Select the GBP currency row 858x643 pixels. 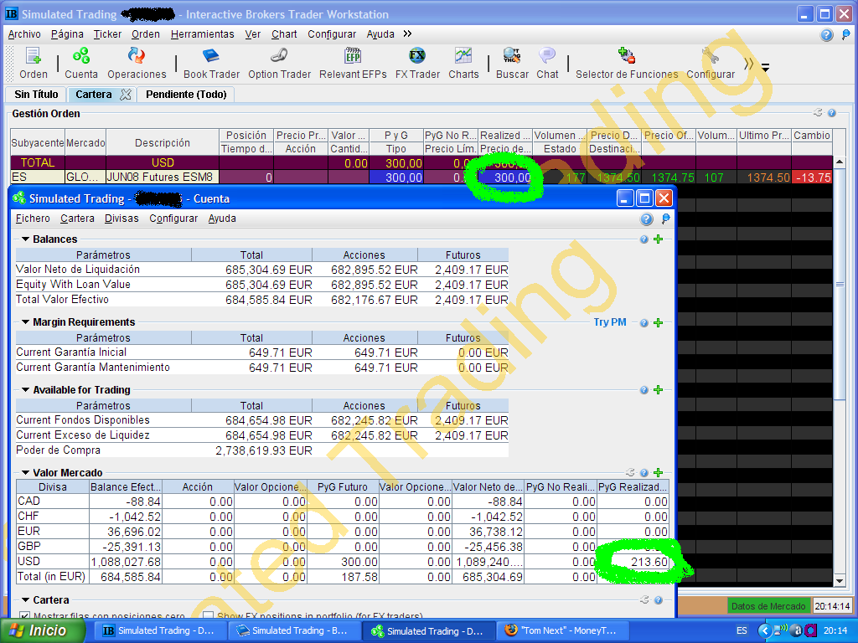(x=342, y=546)
